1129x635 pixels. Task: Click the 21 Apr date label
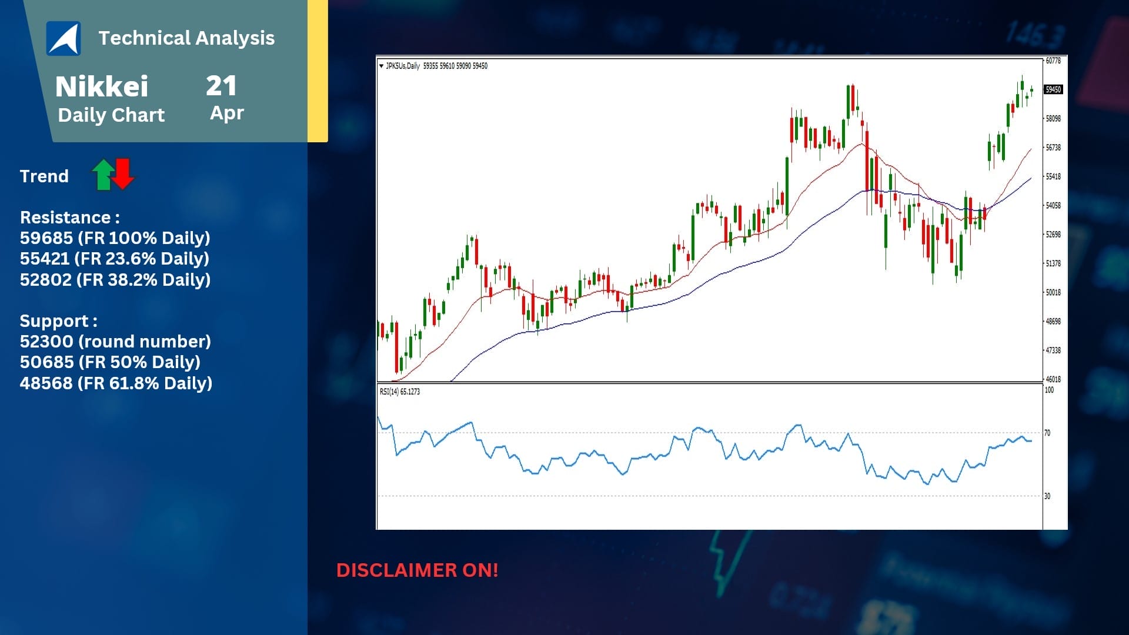225,98
